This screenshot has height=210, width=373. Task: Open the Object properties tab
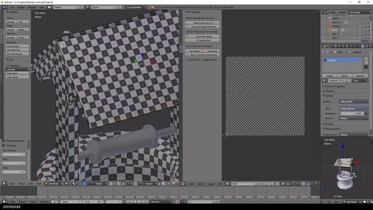347,46
